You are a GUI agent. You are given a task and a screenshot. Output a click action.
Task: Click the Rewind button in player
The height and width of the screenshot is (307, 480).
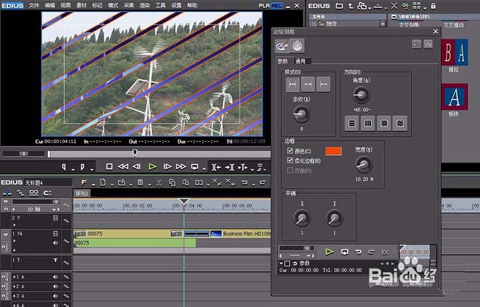(x=123, y=167)
